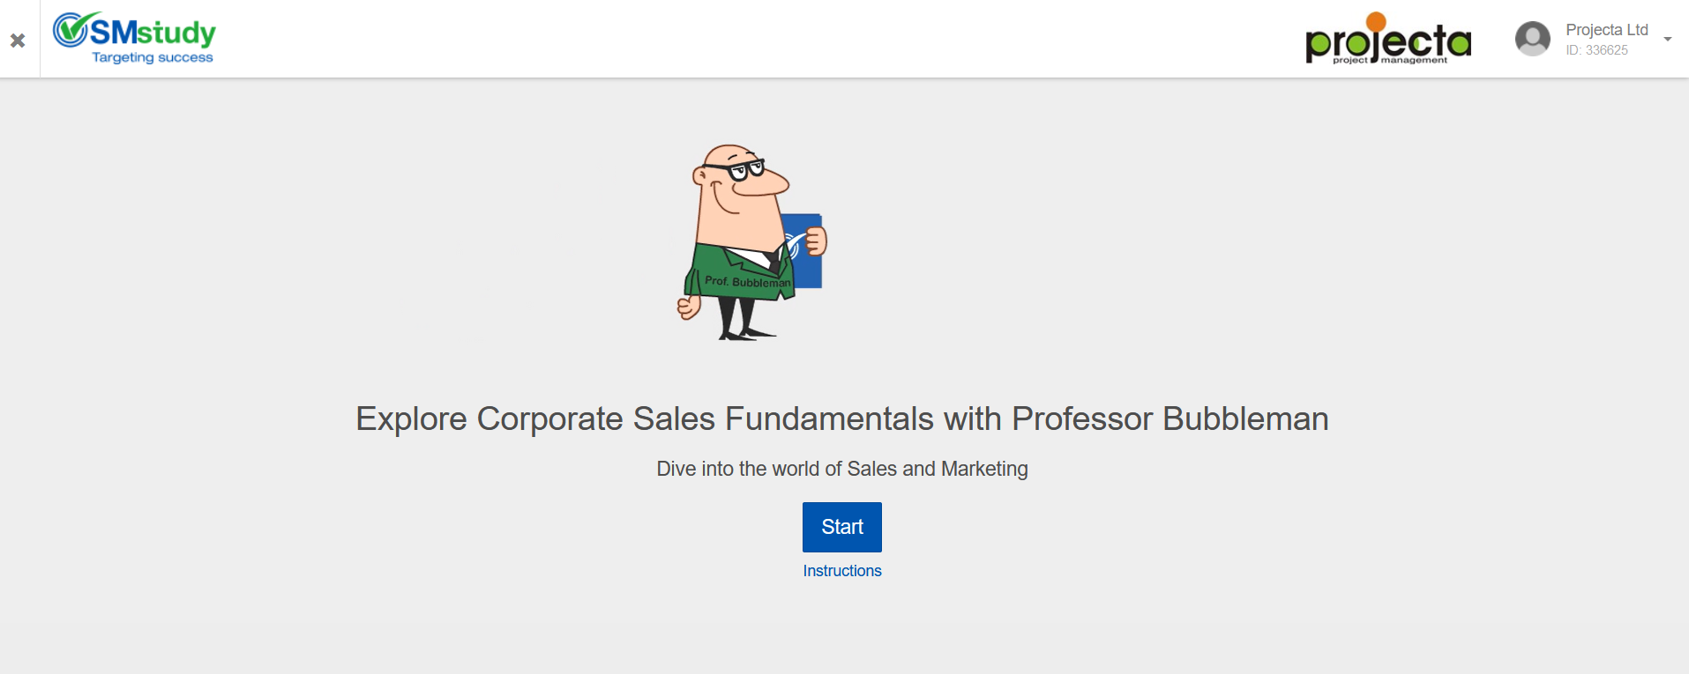Click the Professor Bubbleman mascot image

751,242
